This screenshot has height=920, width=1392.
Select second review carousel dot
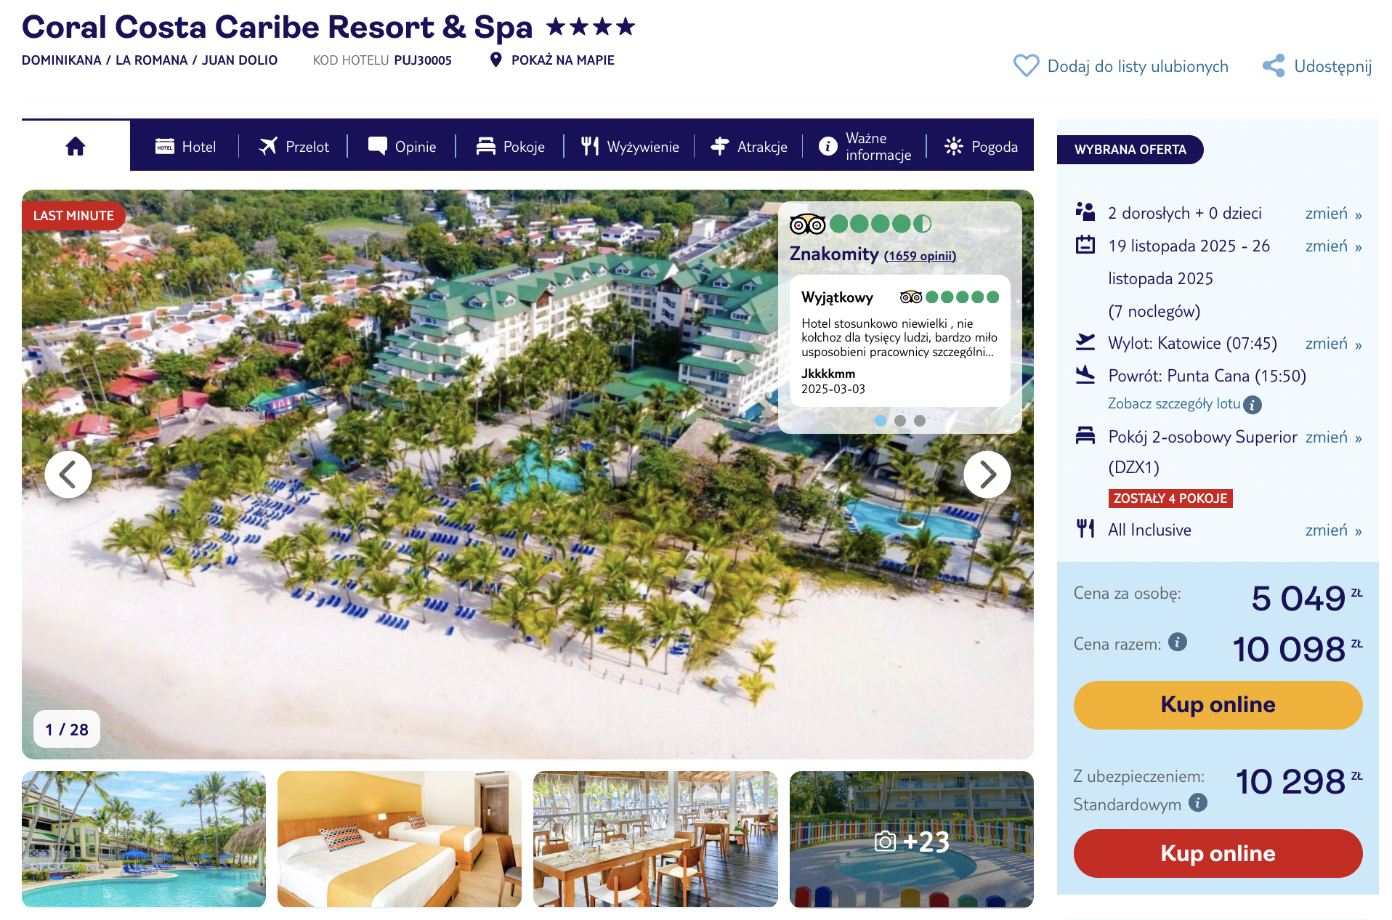(900, 421)
